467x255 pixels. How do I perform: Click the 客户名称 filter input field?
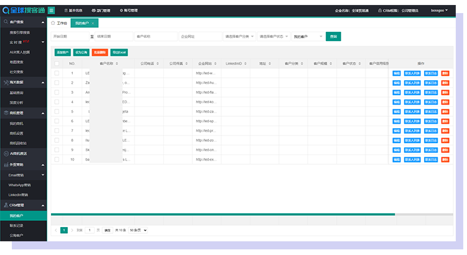(156, 37)
